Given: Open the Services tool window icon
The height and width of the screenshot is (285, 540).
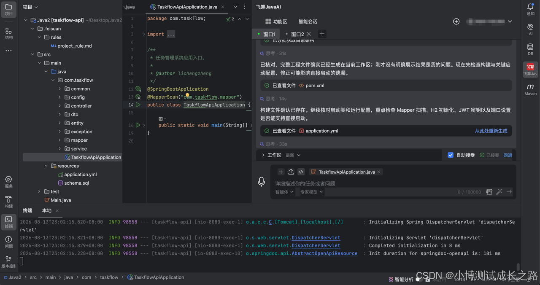Looking at the screenshot, I should (8, 182).
